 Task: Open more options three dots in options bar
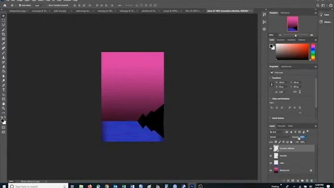pyautogui.click(x=120, y=5)
